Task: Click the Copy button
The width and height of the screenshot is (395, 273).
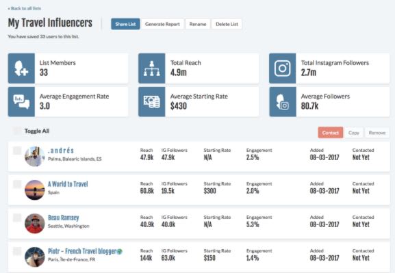Action: click(354, 133)
